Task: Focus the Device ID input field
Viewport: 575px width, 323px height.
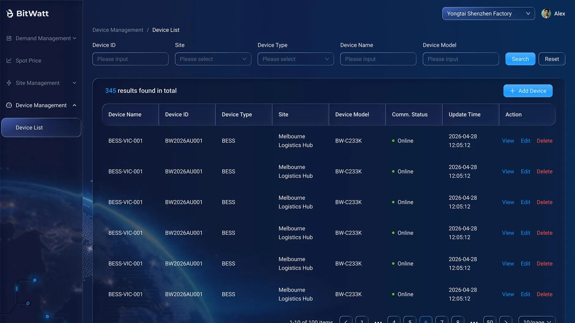Action: pyautogui.click(x=130, y=59)
